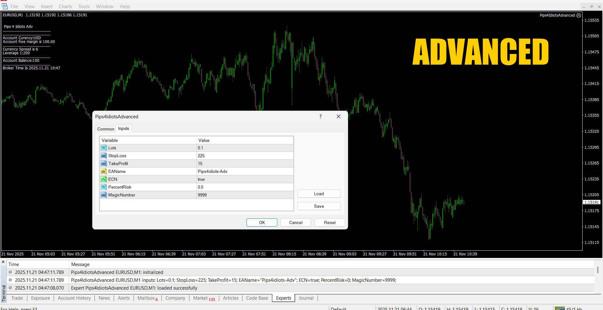
Task: Select the Inputs tab in dialog
Action: click(123, 129)
